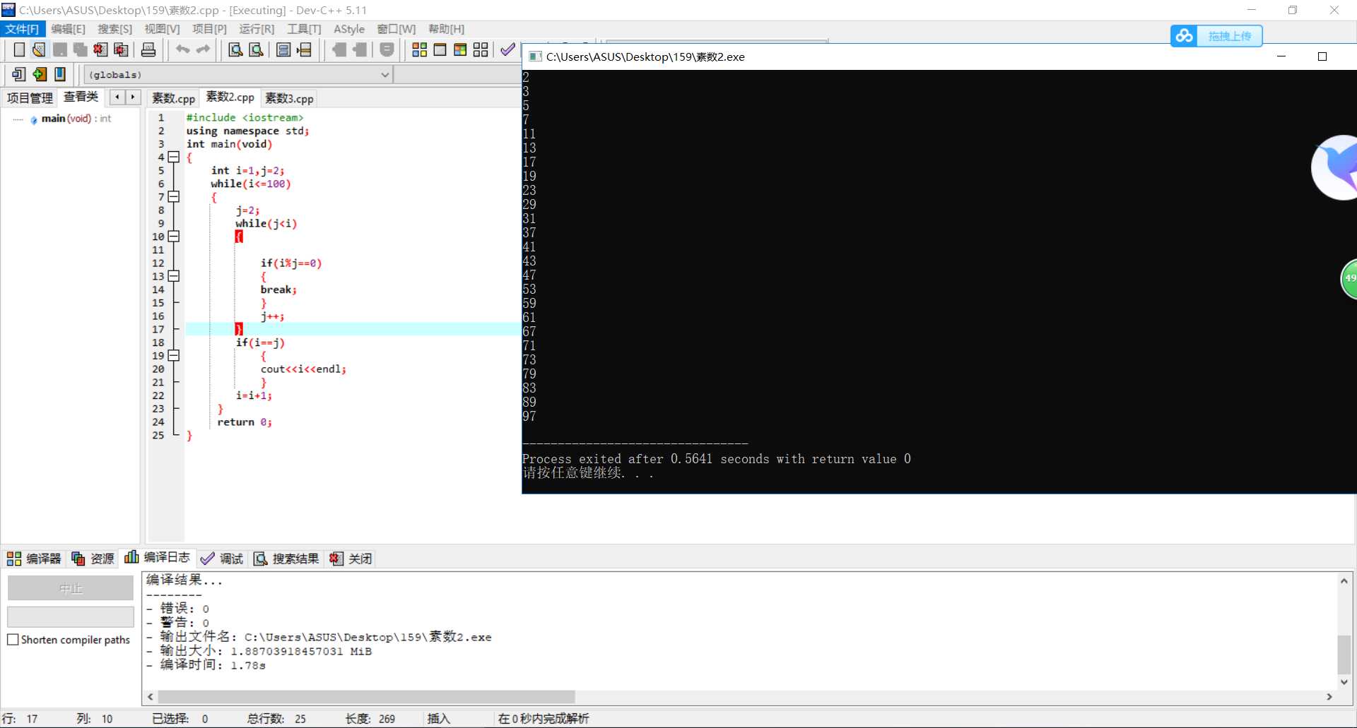Click the Toggle comment shield icon
The image size is (1357, 728).
click(x=387, y=49)
